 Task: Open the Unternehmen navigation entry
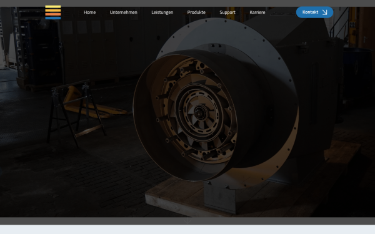pos(123,12)
